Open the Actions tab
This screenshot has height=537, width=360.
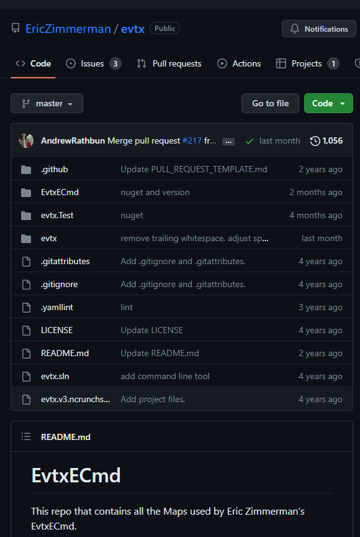pos(239,63)
